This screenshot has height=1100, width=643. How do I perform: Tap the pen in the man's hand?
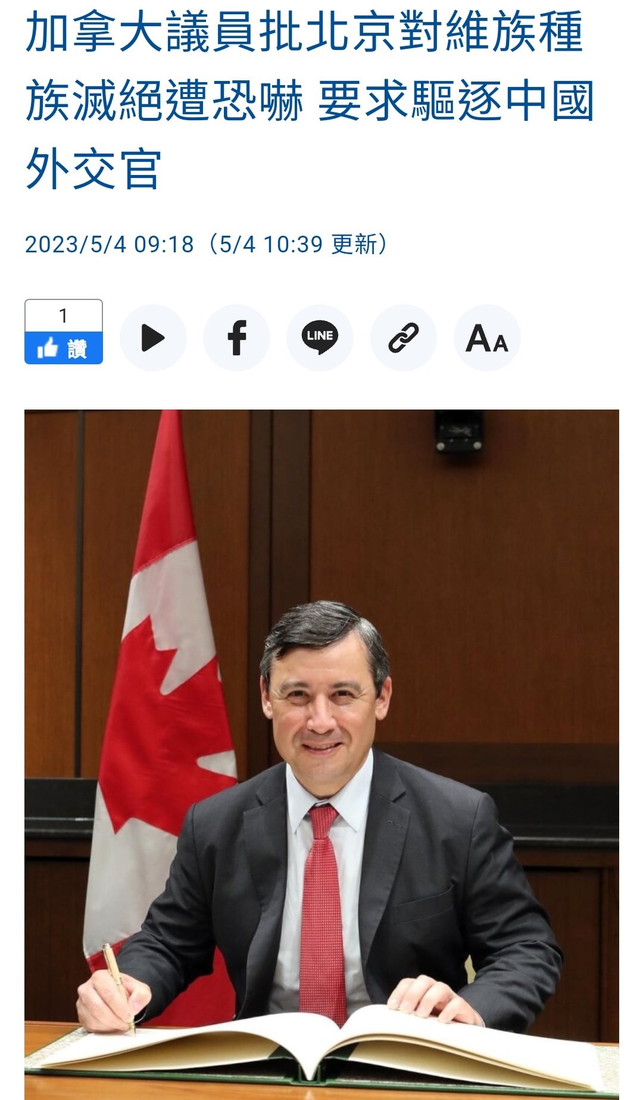tap(118, 988)
